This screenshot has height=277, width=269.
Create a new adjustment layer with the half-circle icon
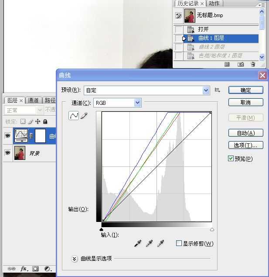(x=48, y=269)
